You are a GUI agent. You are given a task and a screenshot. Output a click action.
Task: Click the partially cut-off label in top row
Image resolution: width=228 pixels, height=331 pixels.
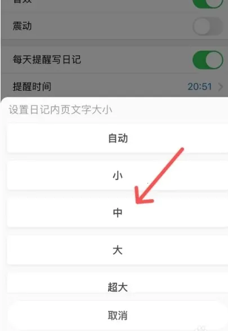(x=22, y=2)
